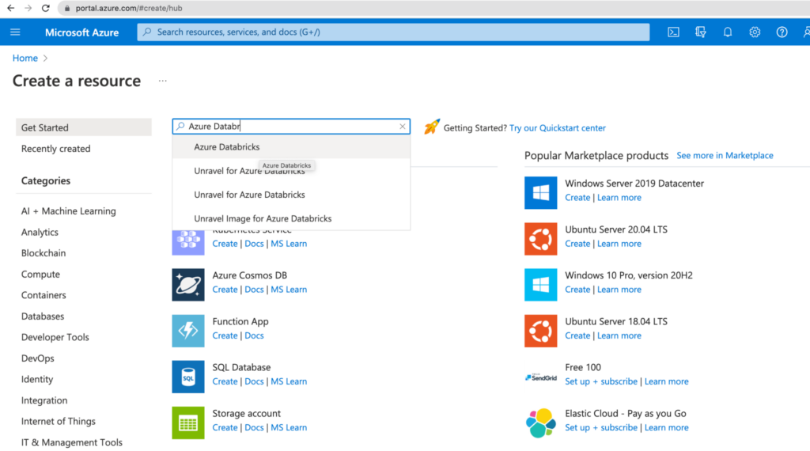The height and width of the screenshot is (451, 810).
Task: Open Cloud Shell from the top bar
Action: [673, 32]
